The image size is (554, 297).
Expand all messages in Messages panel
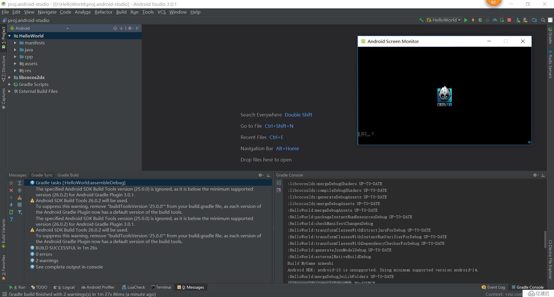(20, 183)
